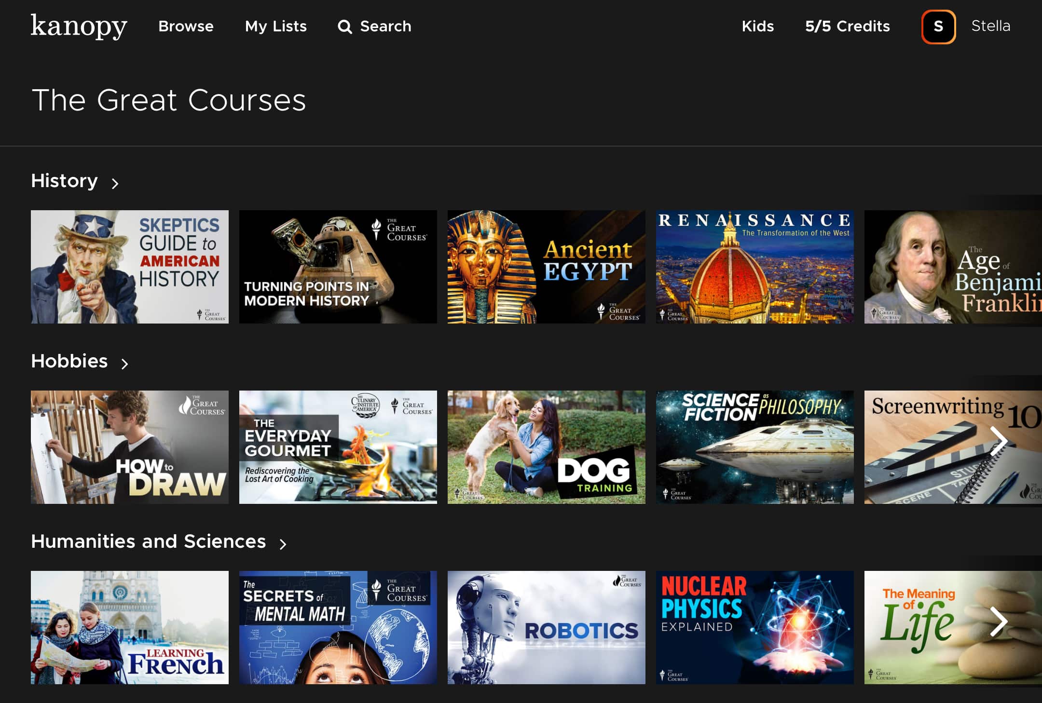Click the Kanopy logo

click(x=79, y=27)
